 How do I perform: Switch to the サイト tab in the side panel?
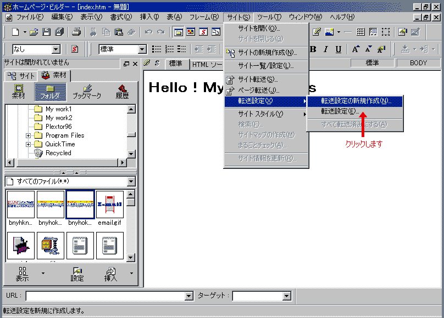20,76
